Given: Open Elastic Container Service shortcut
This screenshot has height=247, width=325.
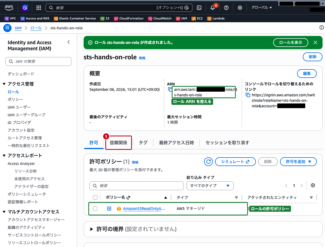Looking at the screenshot, I should pos(75,18).
